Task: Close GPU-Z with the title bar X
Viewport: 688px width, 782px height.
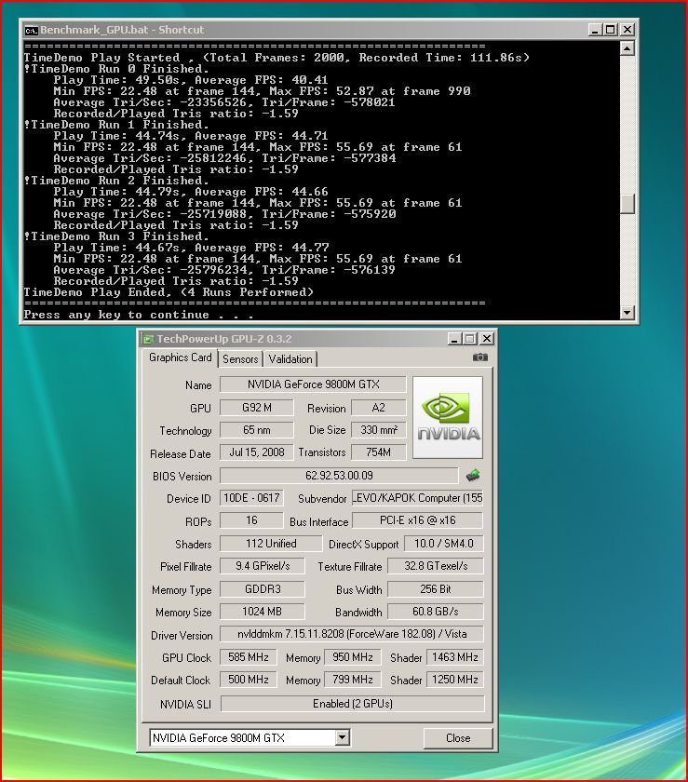Action: click(487, 339)
